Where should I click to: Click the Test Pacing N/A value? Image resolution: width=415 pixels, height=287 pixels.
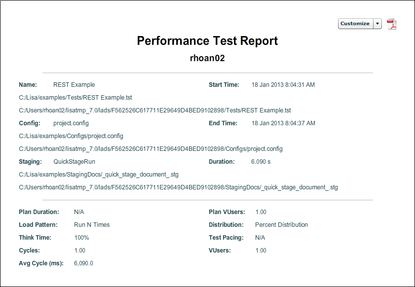click(260, 237)
